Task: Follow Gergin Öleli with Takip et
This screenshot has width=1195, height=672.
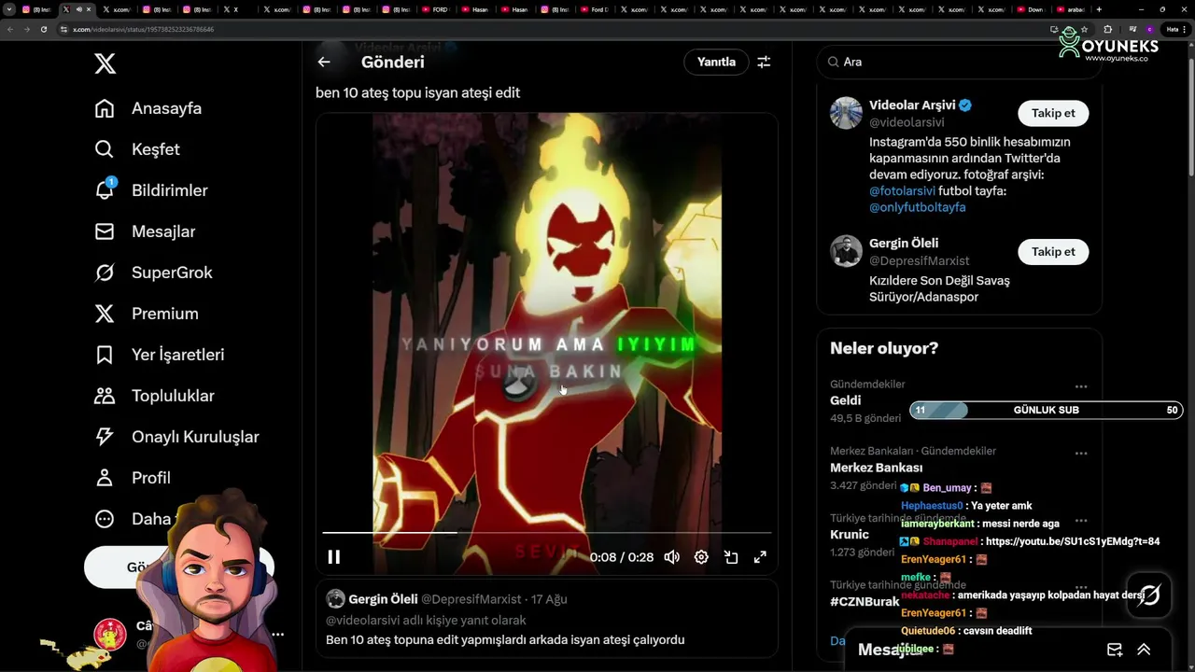Action: (1053, 251)
